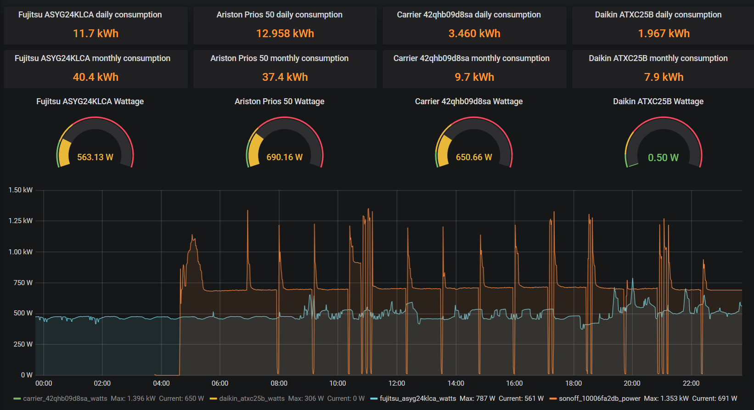Click the Fujitsu gauge reading 563.13 W

pyautogui.click(x=95, y=157)
